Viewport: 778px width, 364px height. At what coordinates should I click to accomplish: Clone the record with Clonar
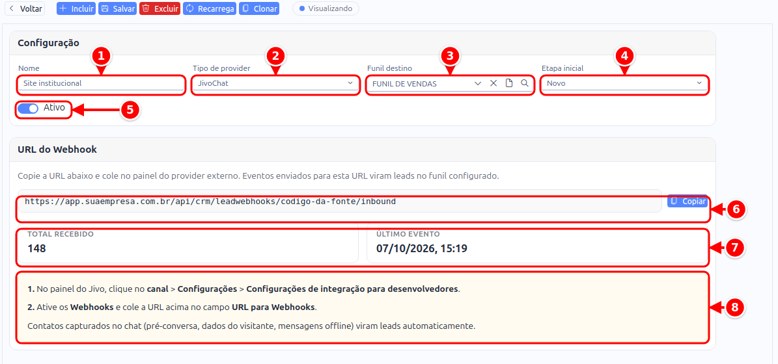click(x=259, y=8)
